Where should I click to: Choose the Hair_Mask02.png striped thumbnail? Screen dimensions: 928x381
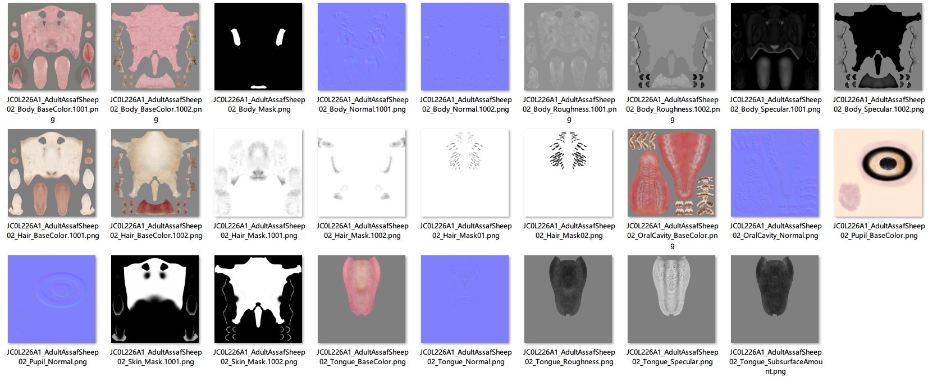pyautogui.click(x=568, y=173)
